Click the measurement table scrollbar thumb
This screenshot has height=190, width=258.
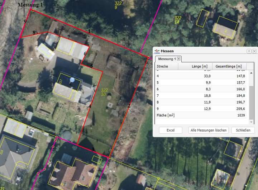click(251, 102)
